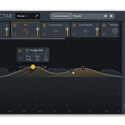Click the Nectar 1 preset name field

click(28, 16)
